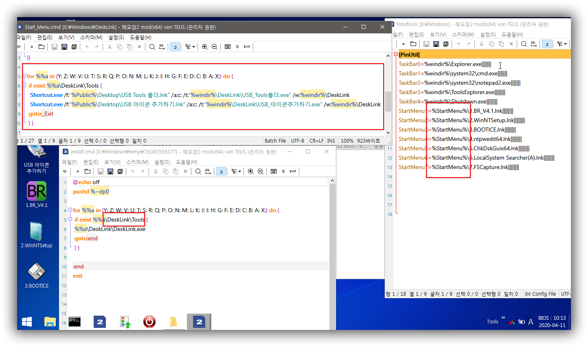Collapse the [PinUtil] section fold marker

(x=396, y=54)
